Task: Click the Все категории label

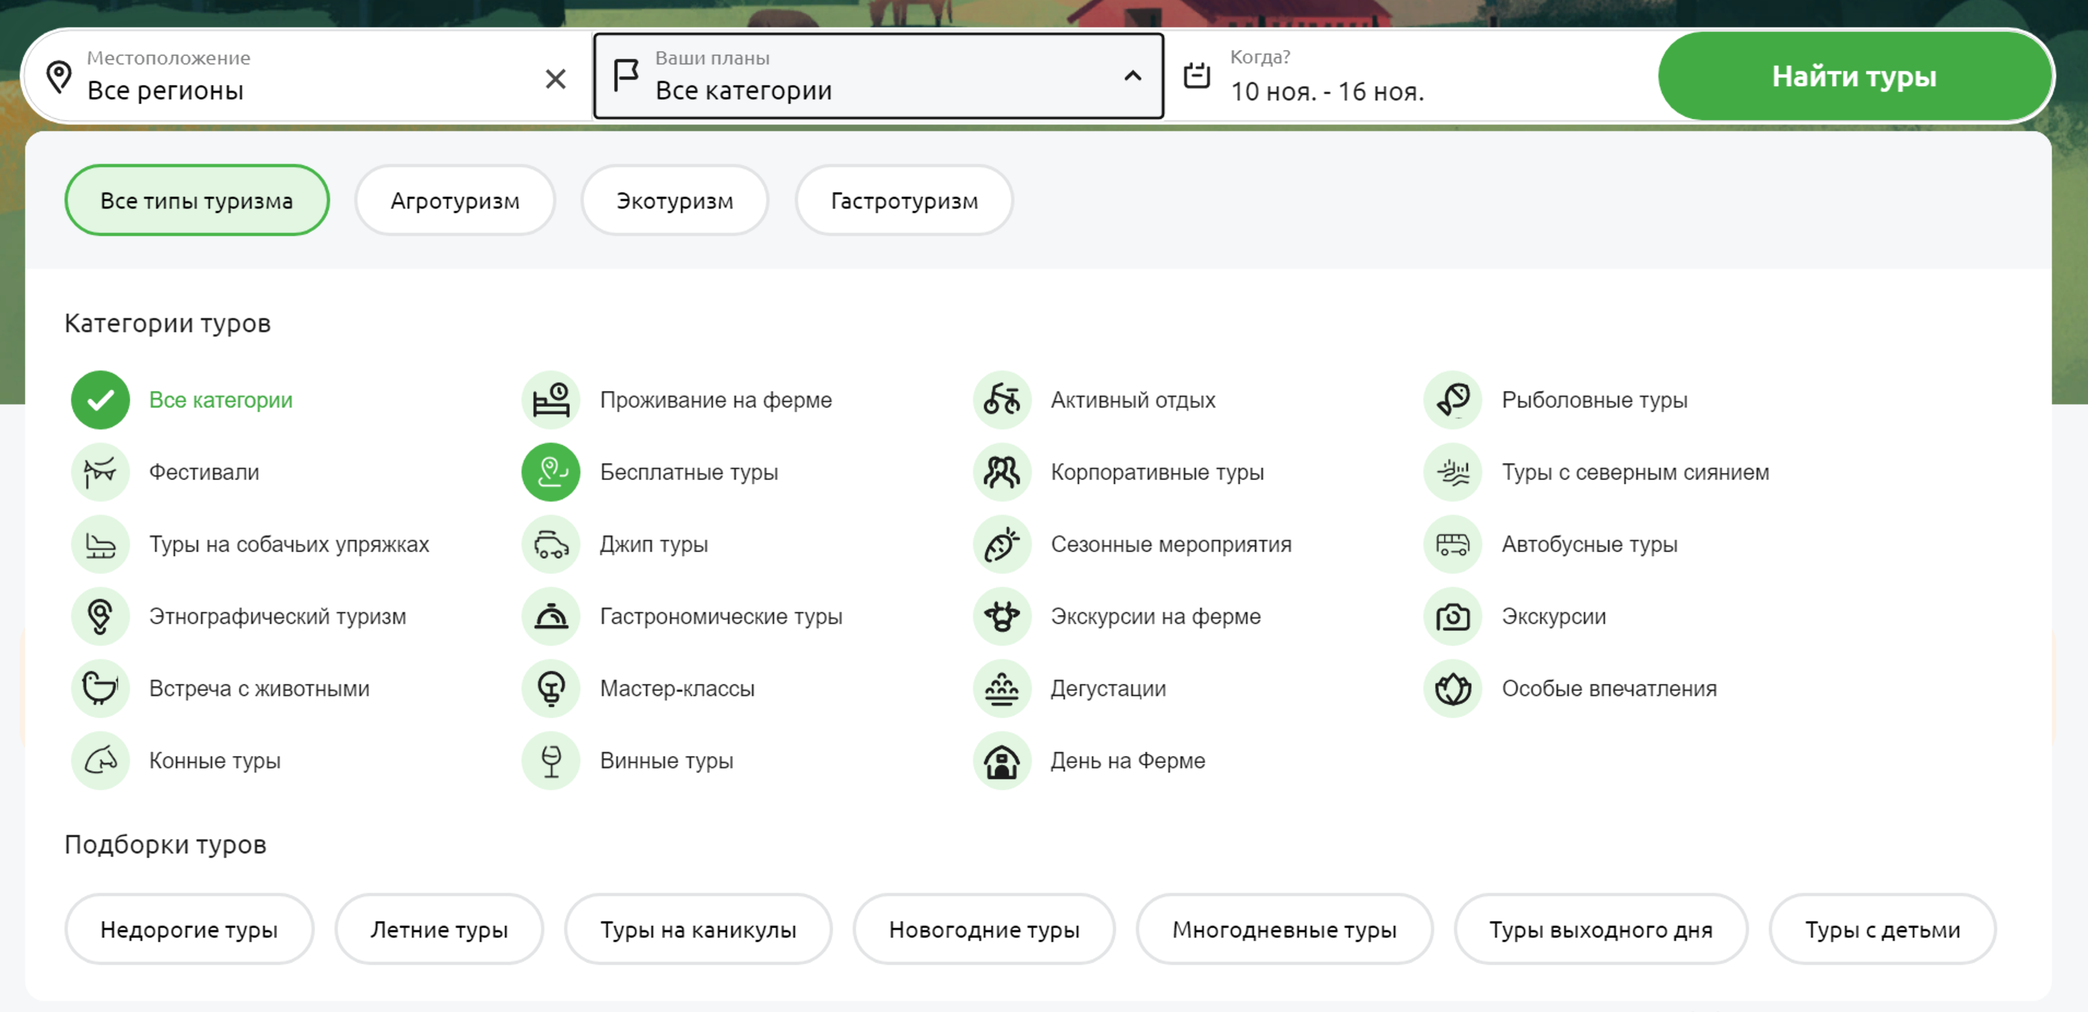Action: (220, 399)
